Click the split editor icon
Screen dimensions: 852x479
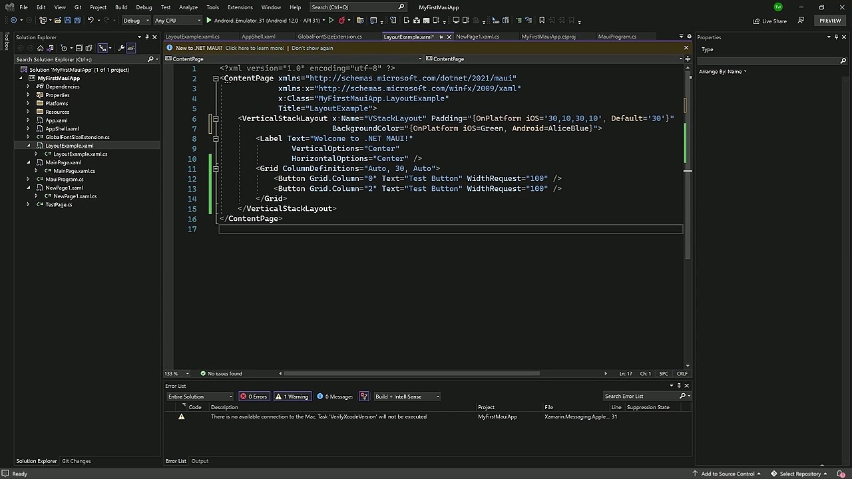pyautogui.click(x=688, y=59)
